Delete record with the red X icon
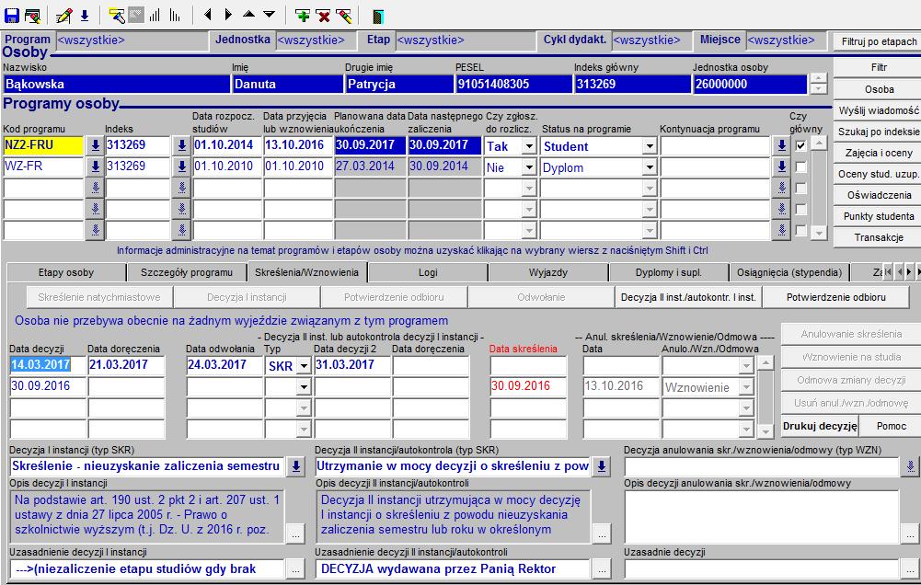Screen dimensions: 921x585 point(323,16)
